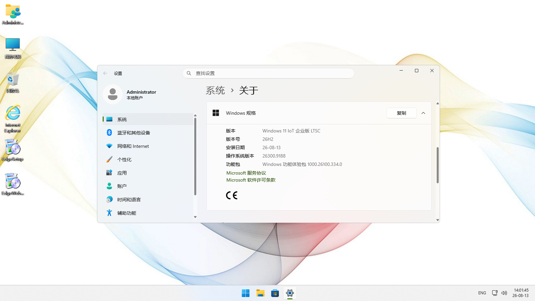Click the Bluetooth icon in sidebar
535x301 pixels.
tap(109, 133)
